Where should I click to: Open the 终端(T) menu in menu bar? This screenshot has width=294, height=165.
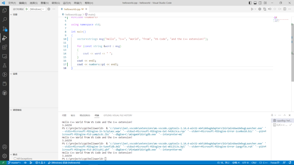pyautogui.click(x=78, y=3)
